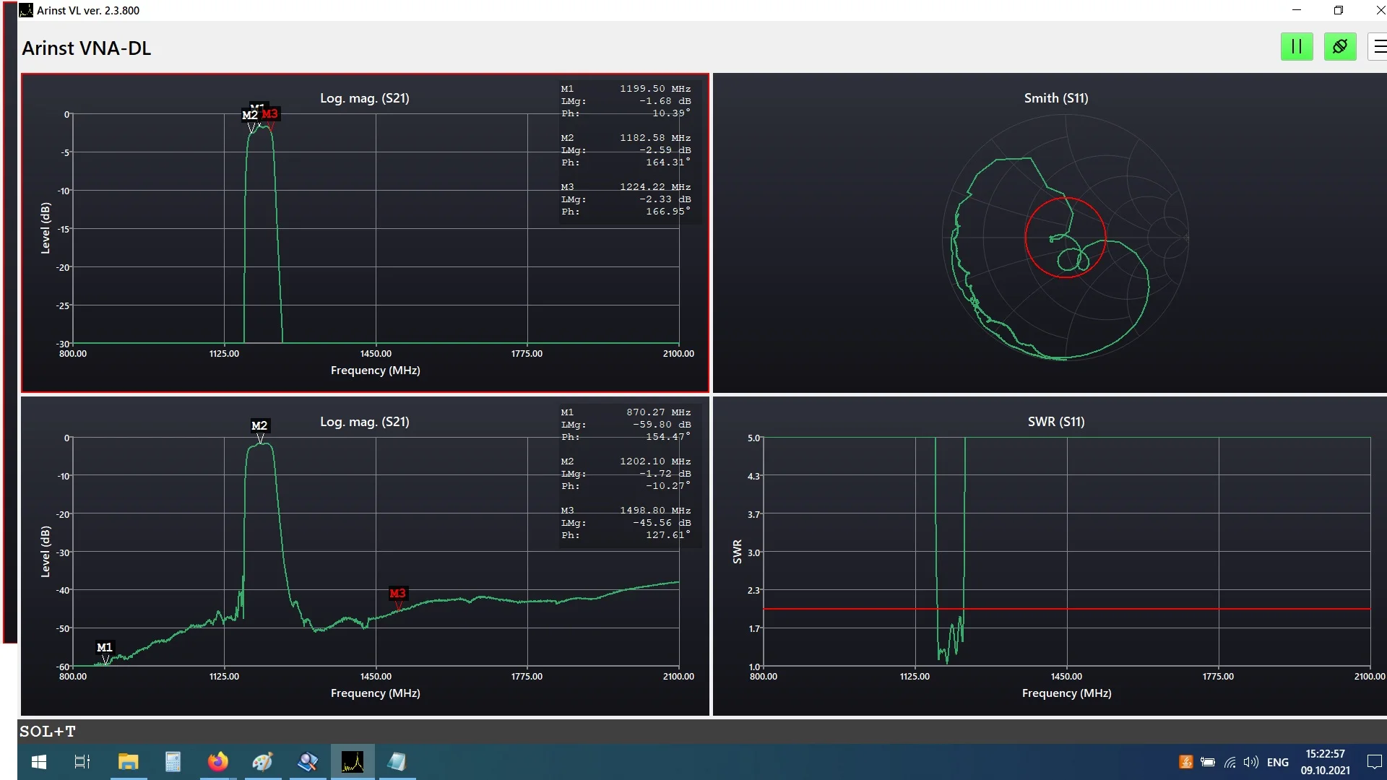This screenshot has height=780, width=1387.
Task: Click the SWR (S11) chart title
Action: (1055, 422)
